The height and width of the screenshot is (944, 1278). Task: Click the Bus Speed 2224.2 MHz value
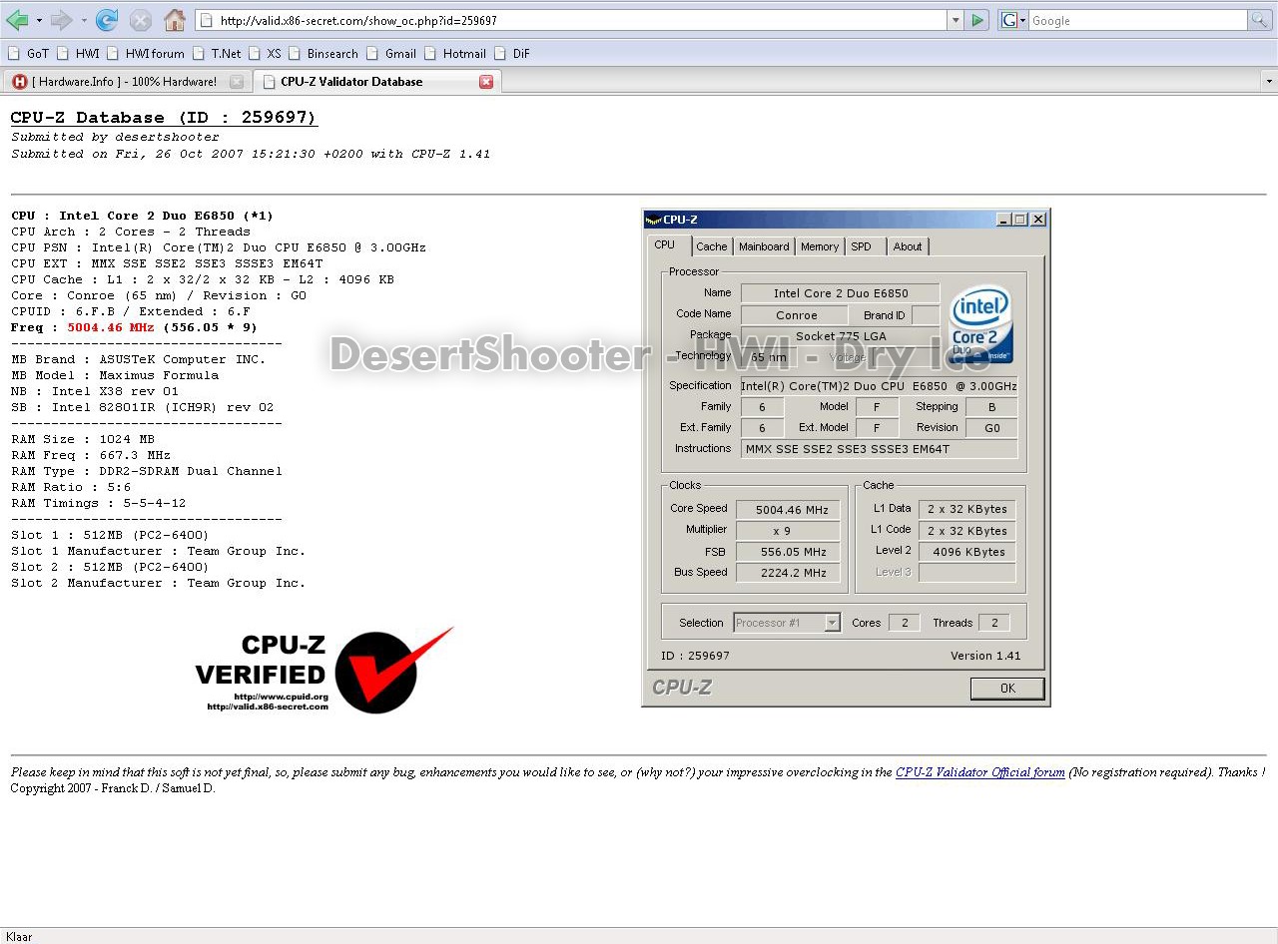788,573
